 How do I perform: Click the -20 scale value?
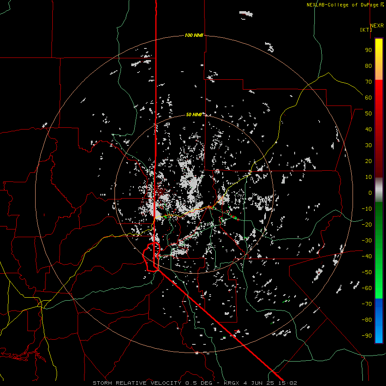click(367, 224)
